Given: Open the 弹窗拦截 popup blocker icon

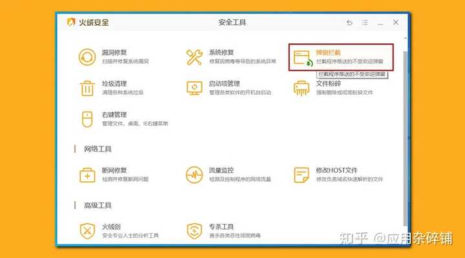Looking at the screenshot, I should pyautogui.click(x=303, y=58).
